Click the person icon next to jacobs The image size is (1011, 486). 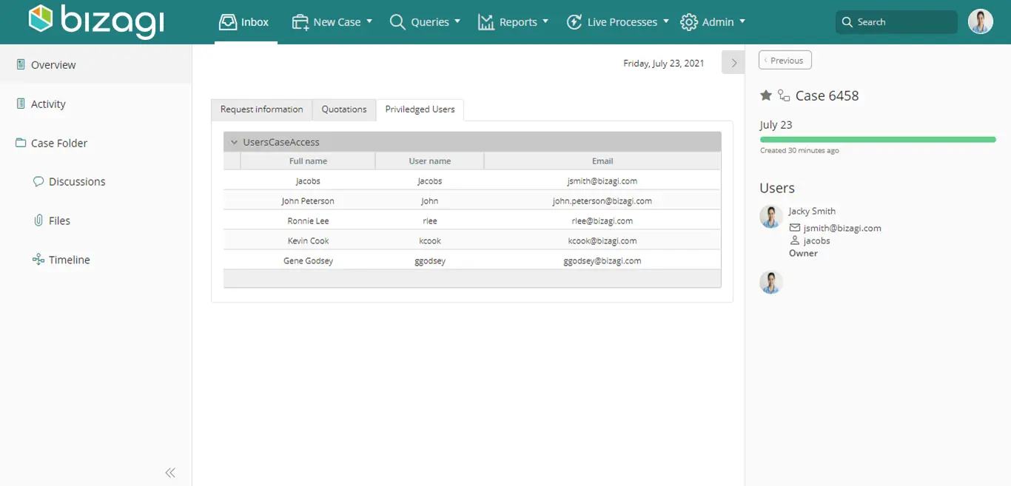(795, 240)
